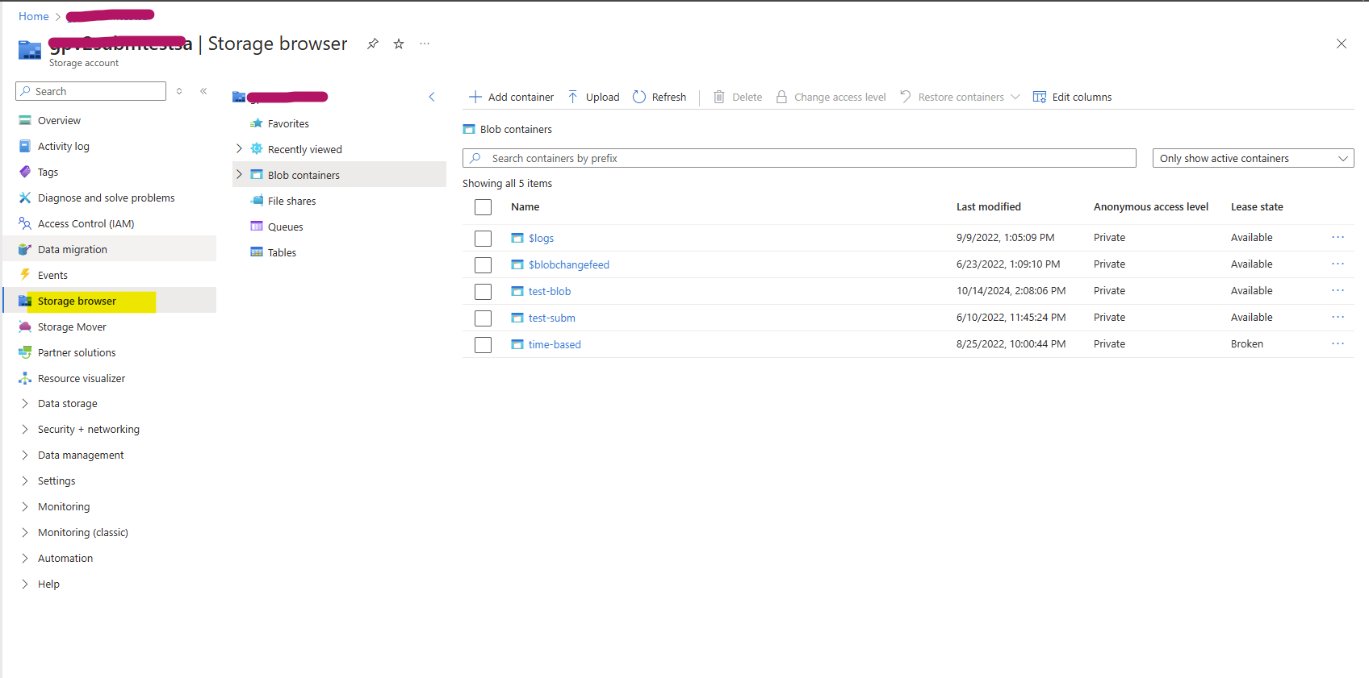Open row actions for test-blob container
Viewport: 1369px width, 678px height.
pyautogui.click(x=1338, y=290)
